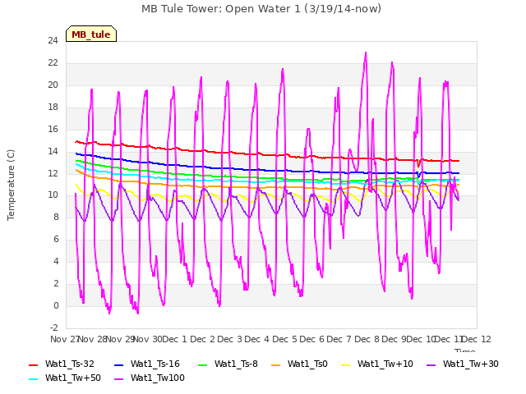Click the 24 y-axis tick label

tap(53, 40)
